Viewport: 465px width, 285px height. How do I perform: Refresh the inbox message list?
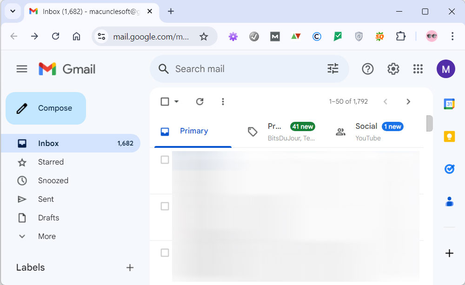[x=199, y=101]
